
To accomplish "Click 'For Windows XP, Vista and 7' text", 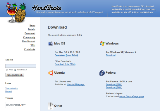I will coord(121,52).
